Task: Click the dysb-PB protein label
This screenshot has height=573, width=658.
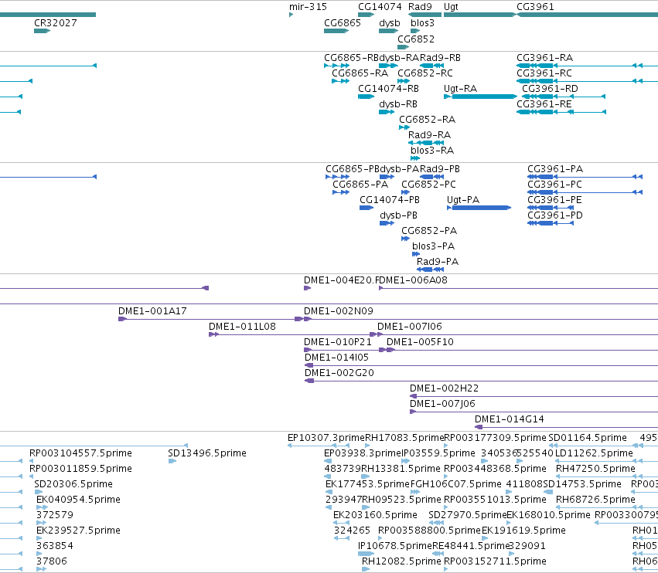Action: pos(398,215)
